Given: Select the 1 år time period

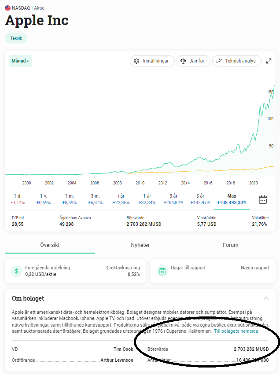Looking at the screenshot, I should pos(148,199).
